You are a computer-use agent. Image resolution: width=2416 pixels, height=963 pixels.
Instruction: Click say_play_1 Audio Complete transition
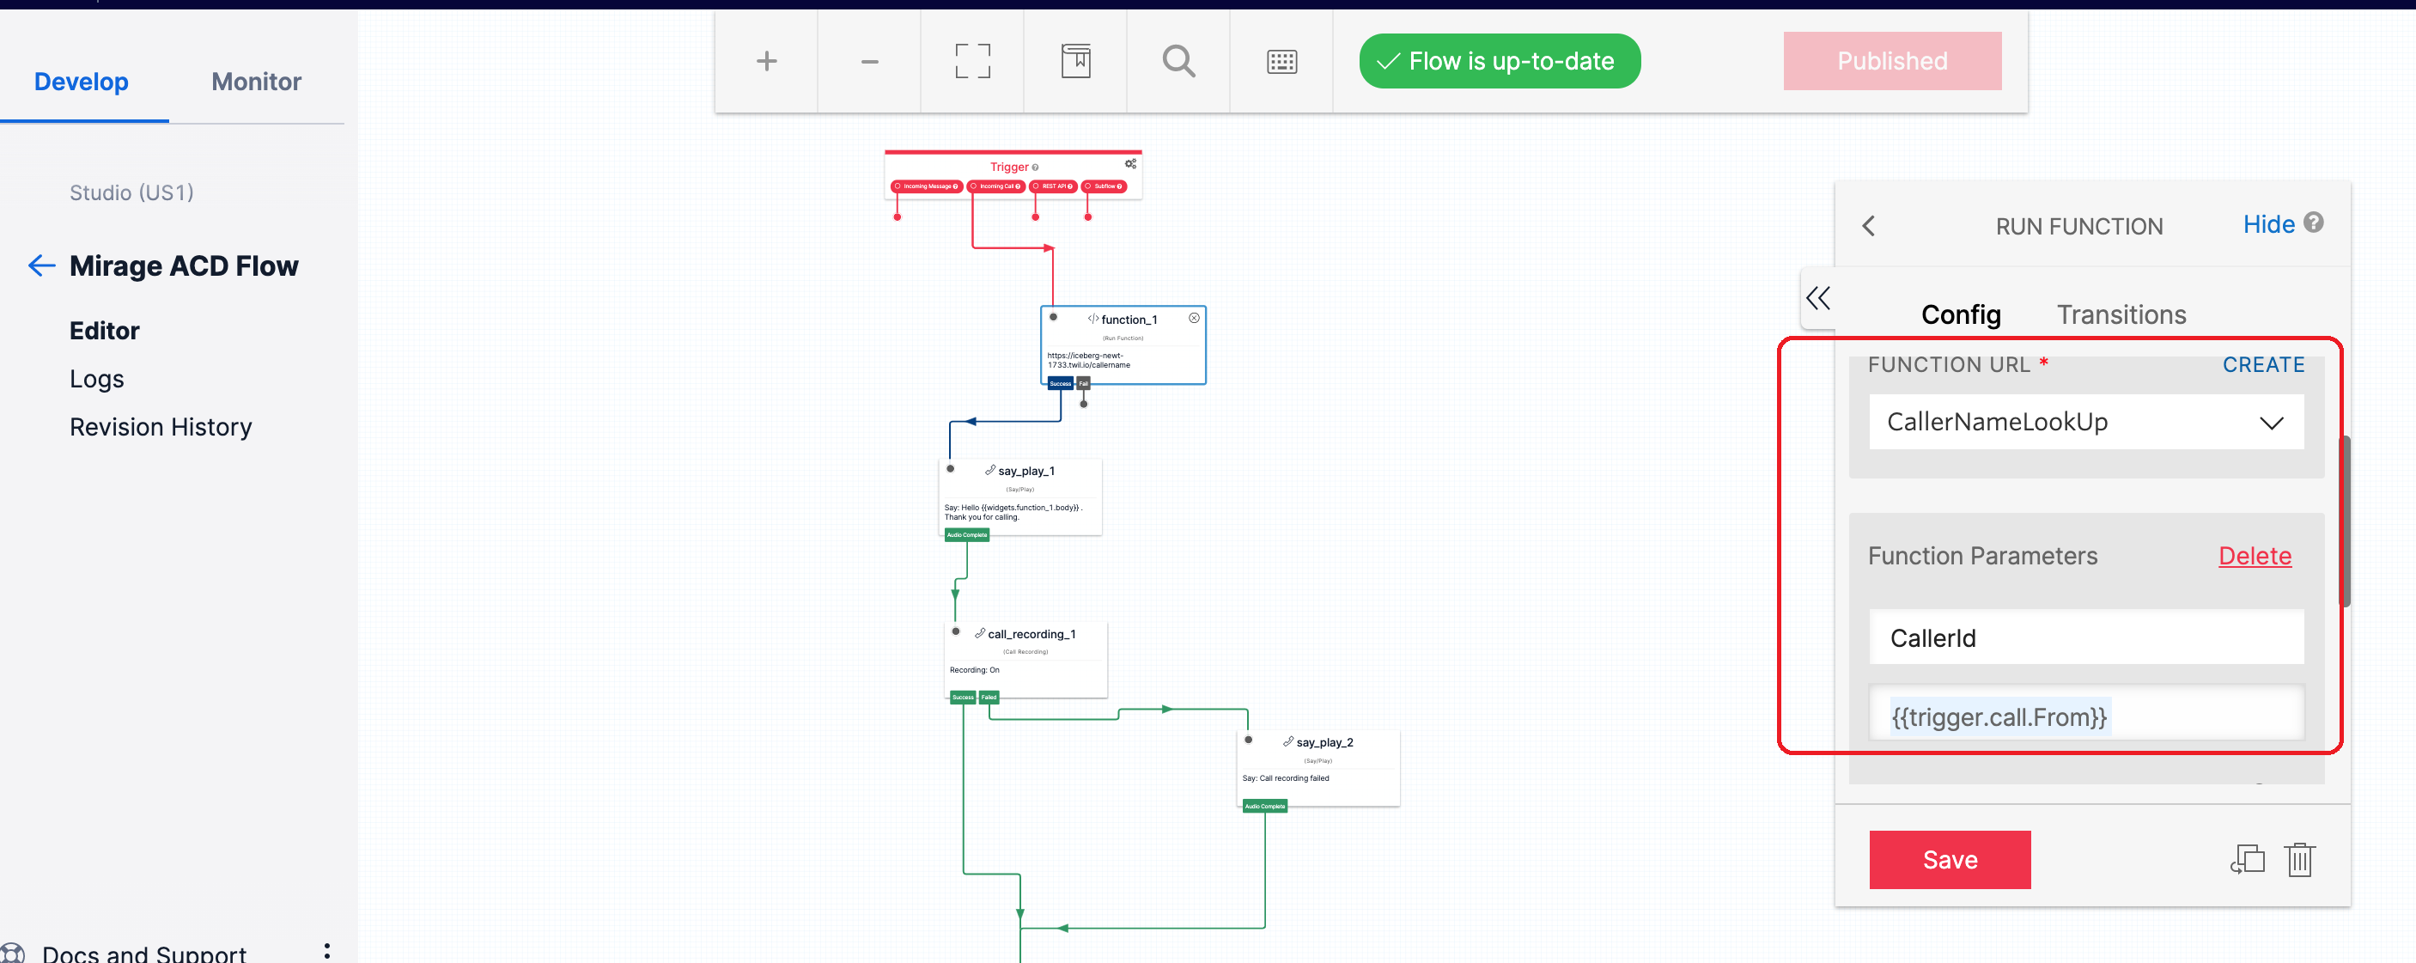click(x=966, y=534)
